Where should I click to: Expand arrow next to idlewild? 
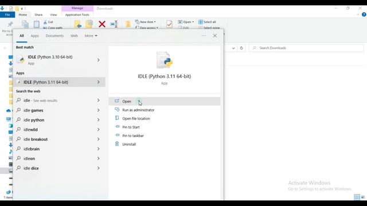[99, 129]
